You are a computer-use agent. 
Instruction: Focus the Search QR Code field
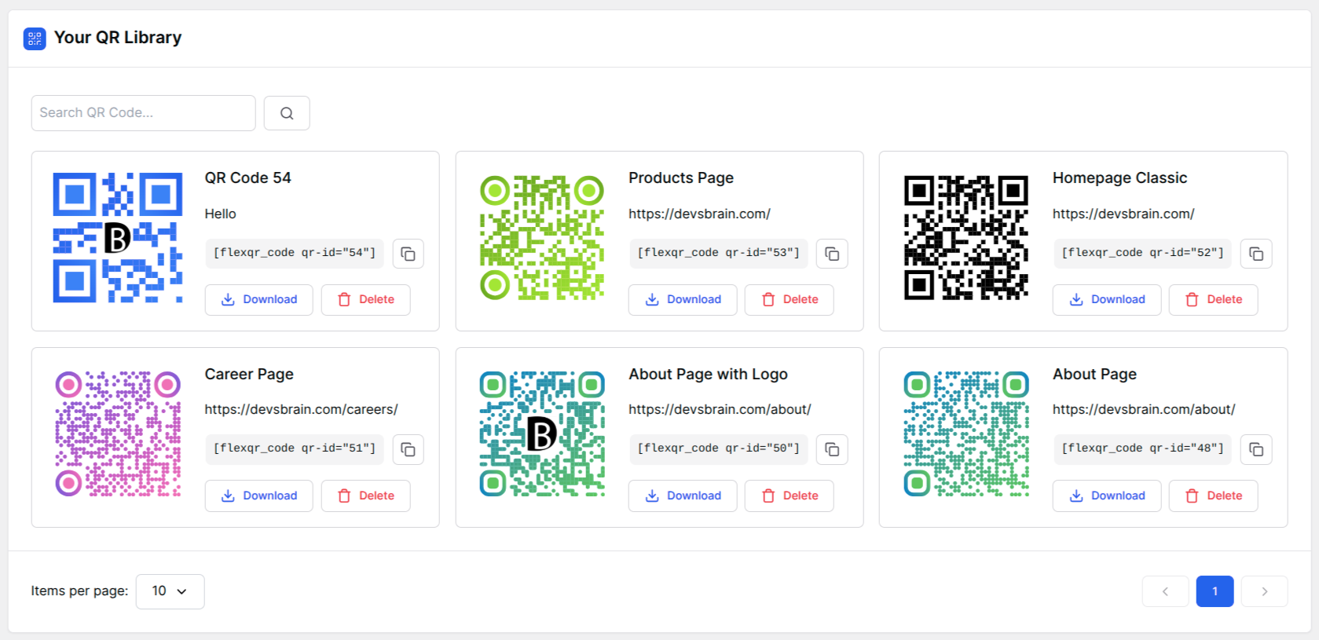pyautogui.click(x=144, y=113)
